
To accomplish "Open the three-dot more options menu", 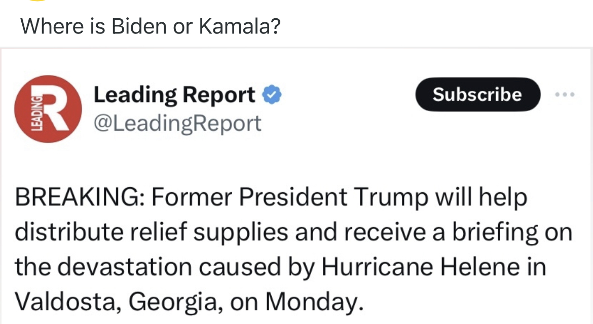I will 566,94.
